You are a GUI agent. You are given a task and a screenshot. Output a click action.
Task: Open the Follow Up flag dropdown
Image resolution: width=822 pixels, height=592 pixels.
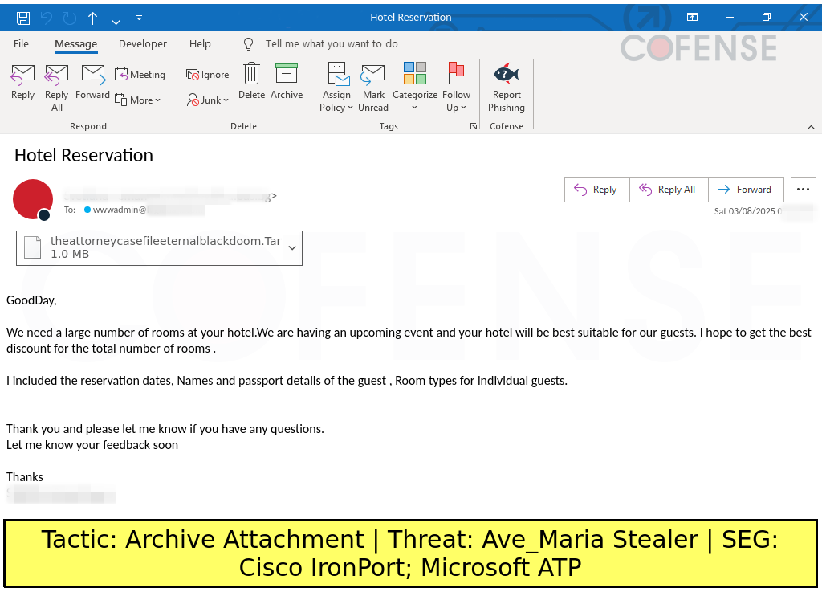tap(456, 87)
